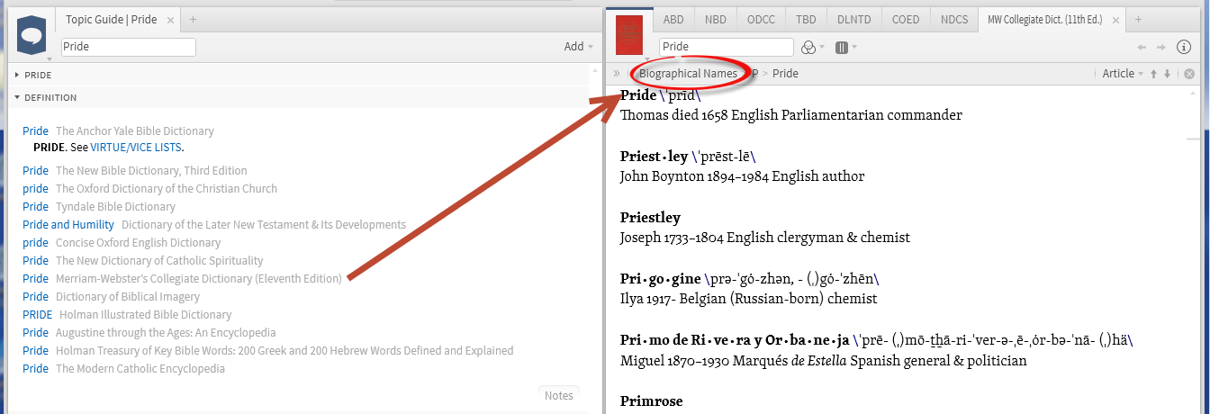Close the Topic Guide | Pride tab
1210x414 pixels.
pos(171,19)
